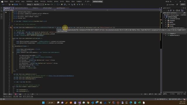Open the Error List bottom tab
The width and height of the screenshot is (187, 105).
pos(16,97)
